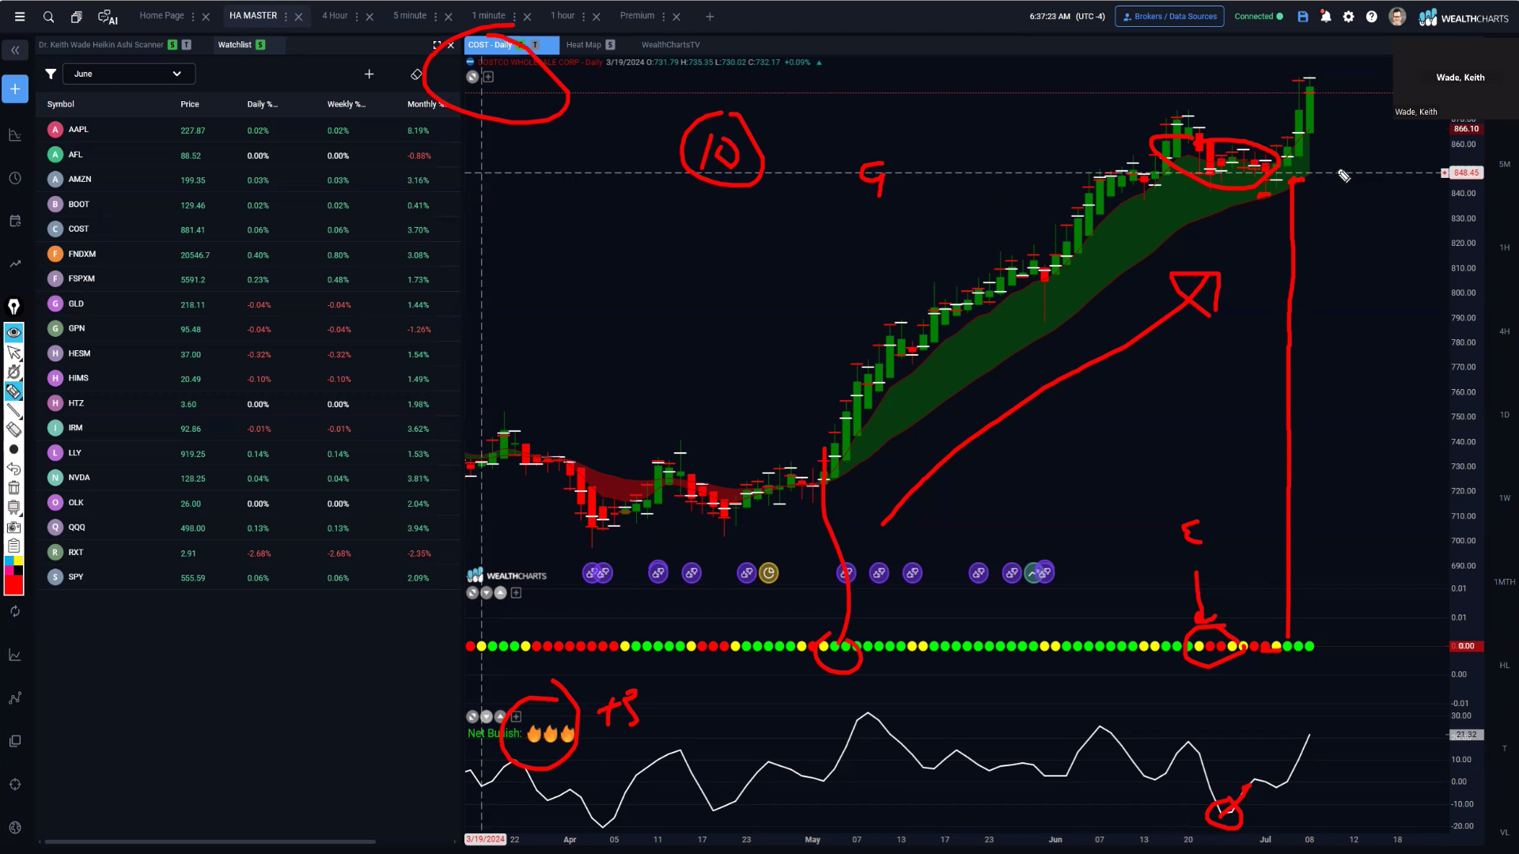Select the eraser tool in drawing toolbar
Image resolution: width=1519 pixels, height=854 pixels.
click(x=13, y=429)
